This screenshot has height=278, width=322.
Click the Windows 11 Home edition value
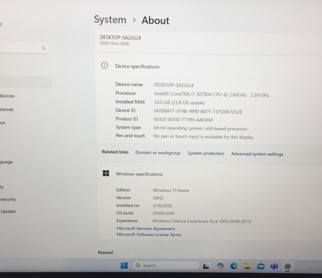171,190
